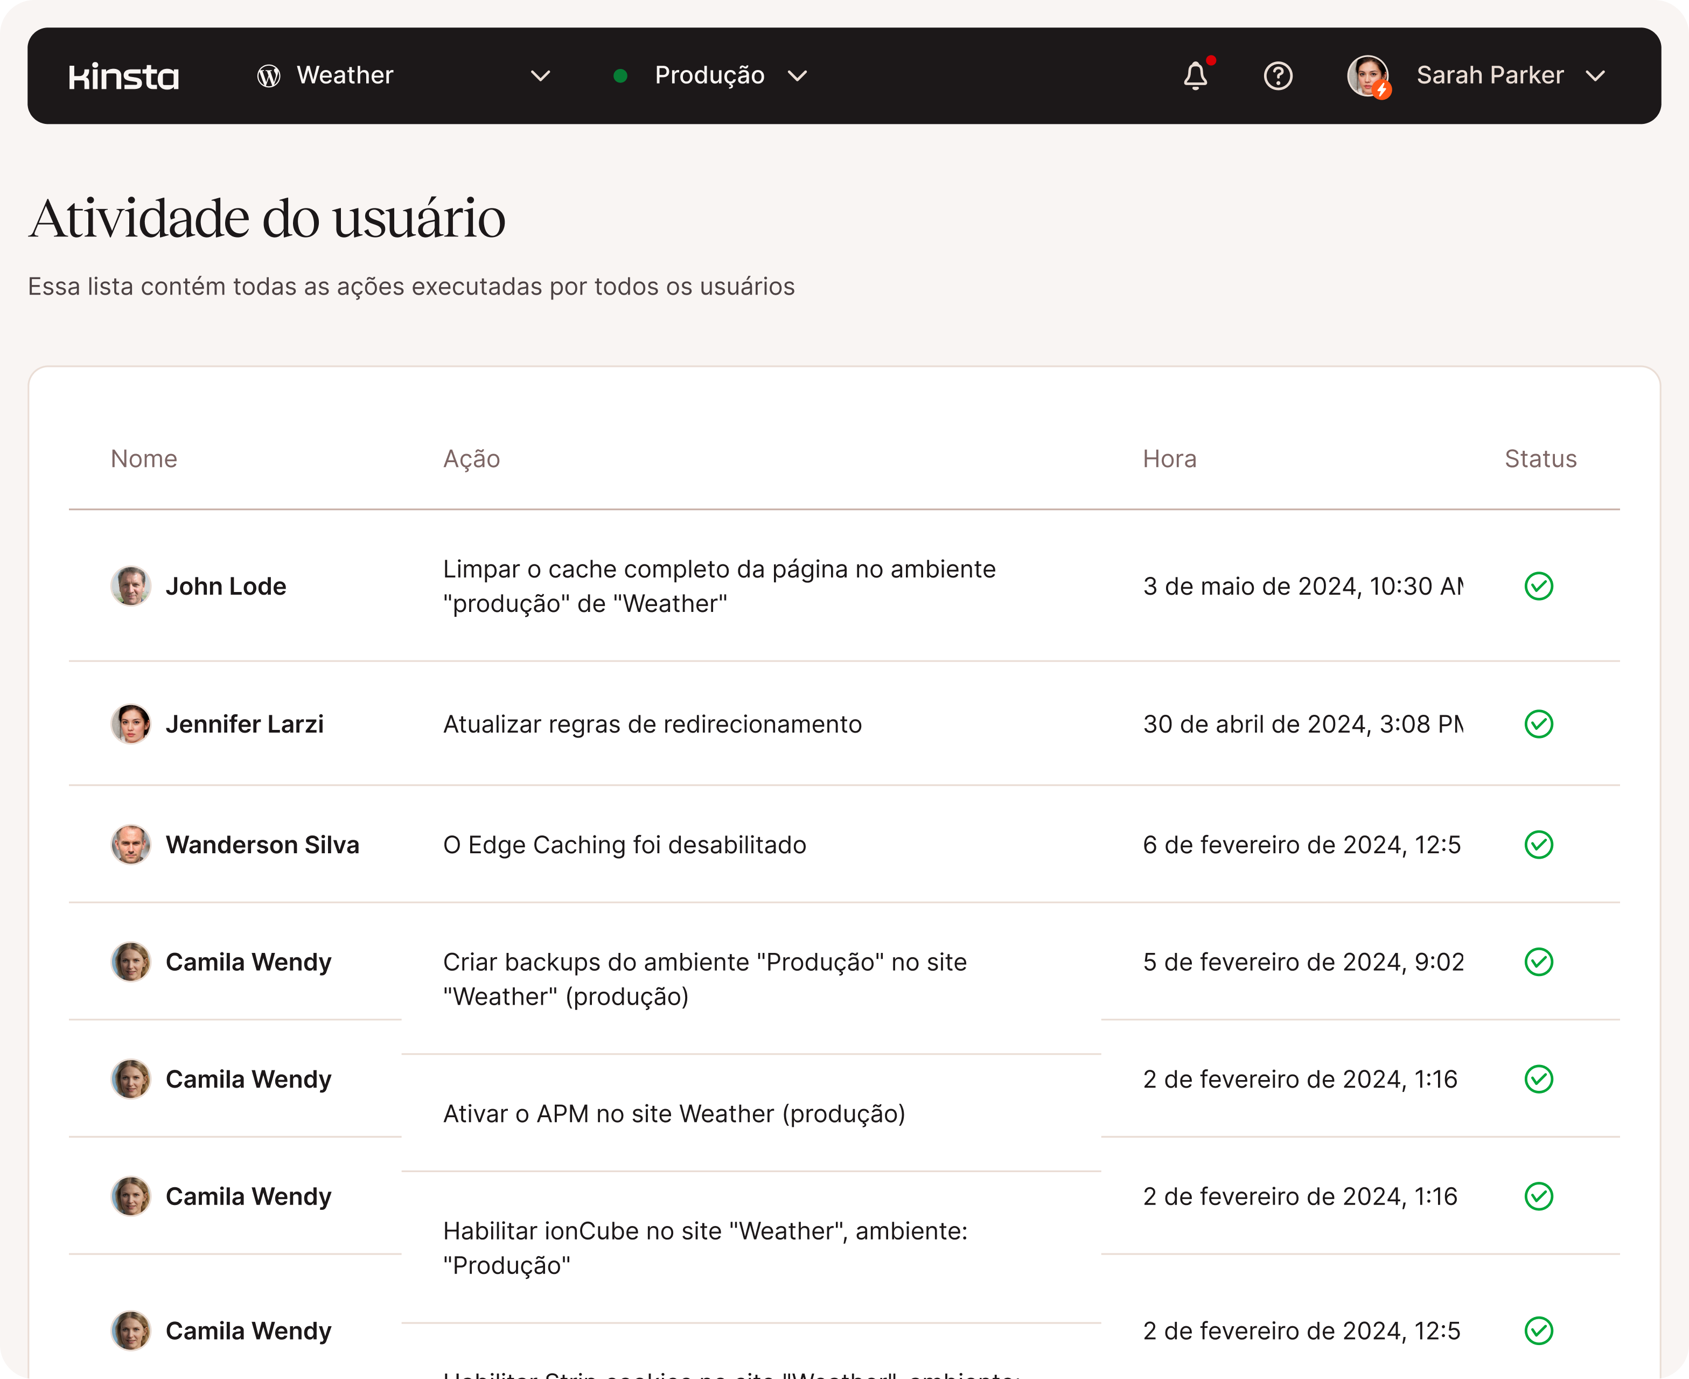
Task: Expand the Sarah Parker user menu chevron
Action: click(x=1595, y=76)
